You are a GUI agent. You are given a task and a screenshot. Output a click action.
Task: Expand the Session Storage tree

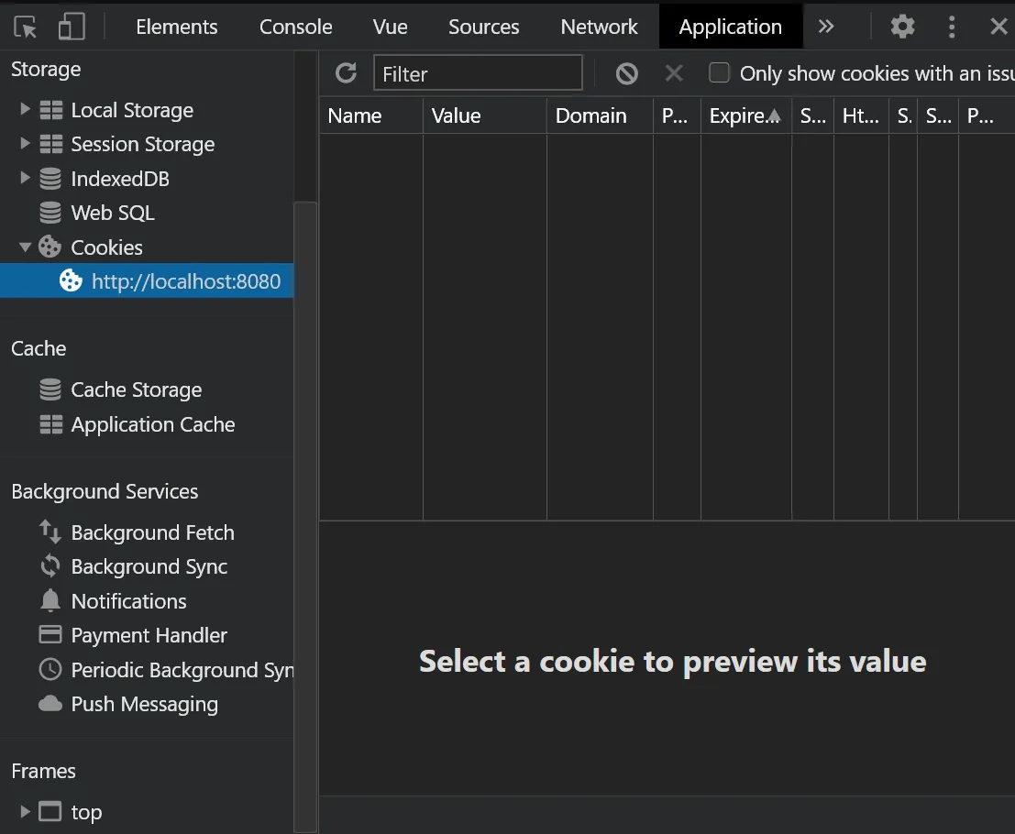[26, 144]
